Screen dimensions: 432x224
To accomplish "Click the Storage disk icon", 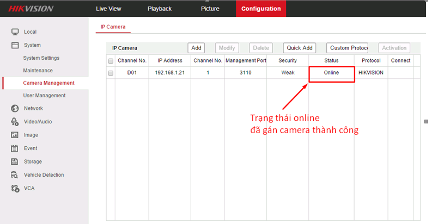I will [15, 161].
